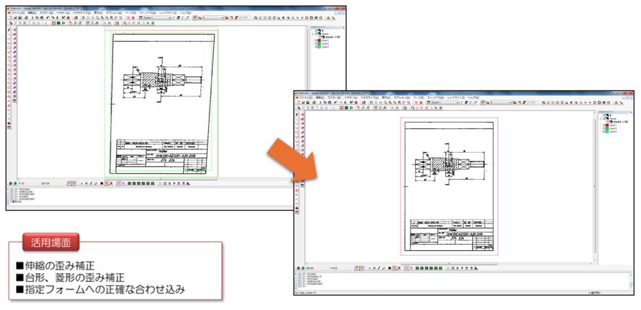This screenshot has height=310, width=641.
Task: Collapse the Raster tree node in the corrected-drawing window
Action: [x=600, y=118]
